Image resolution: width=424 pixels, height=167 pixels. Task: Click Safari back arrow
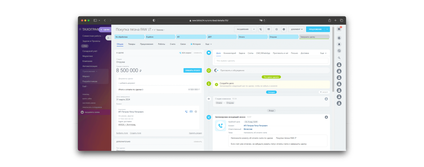[105, 20]
